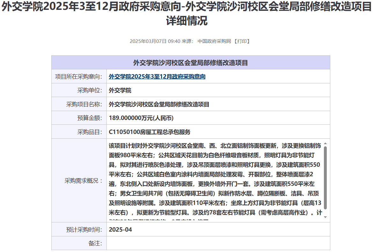Click the budget value 189.000000万元
The width and height of the screenshot is (373, 252).
coord(141,118)
